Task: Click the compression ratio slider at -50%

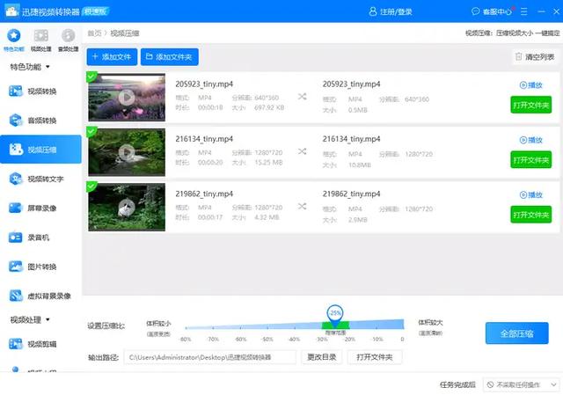Action: [x=267, y=327]
